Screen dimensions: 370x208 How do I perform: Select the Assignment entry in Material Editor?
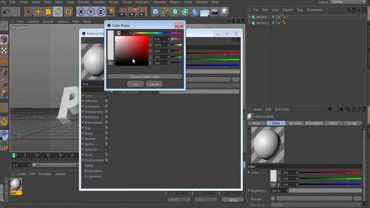[x=93, y=176]
